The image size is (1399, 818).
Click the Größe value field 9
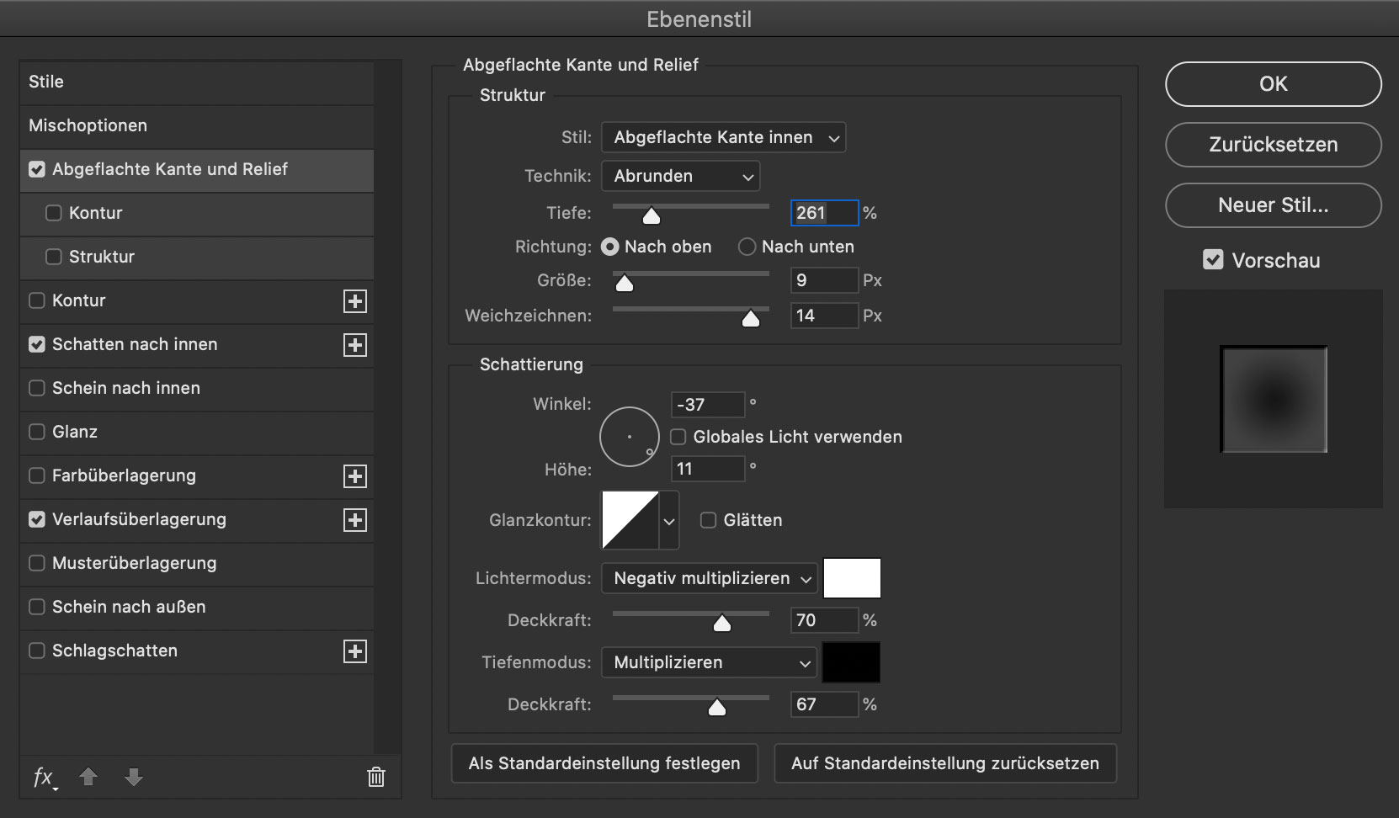[825, 280]
